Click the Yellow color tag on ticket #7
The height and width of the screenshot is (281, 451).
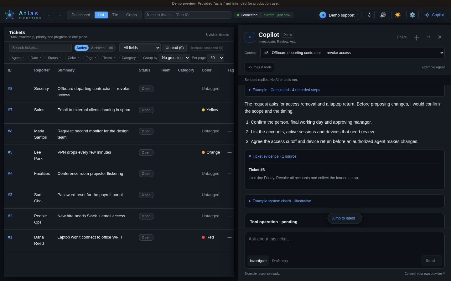(x=210, y=110)
